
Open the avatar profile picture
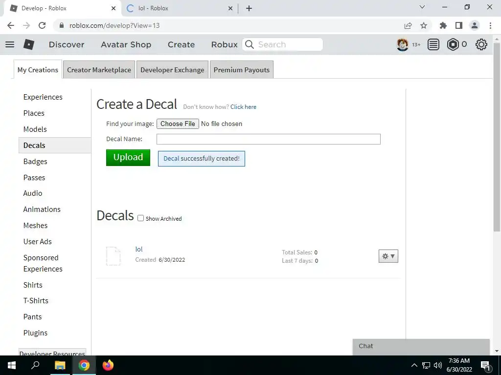[402, 44]
